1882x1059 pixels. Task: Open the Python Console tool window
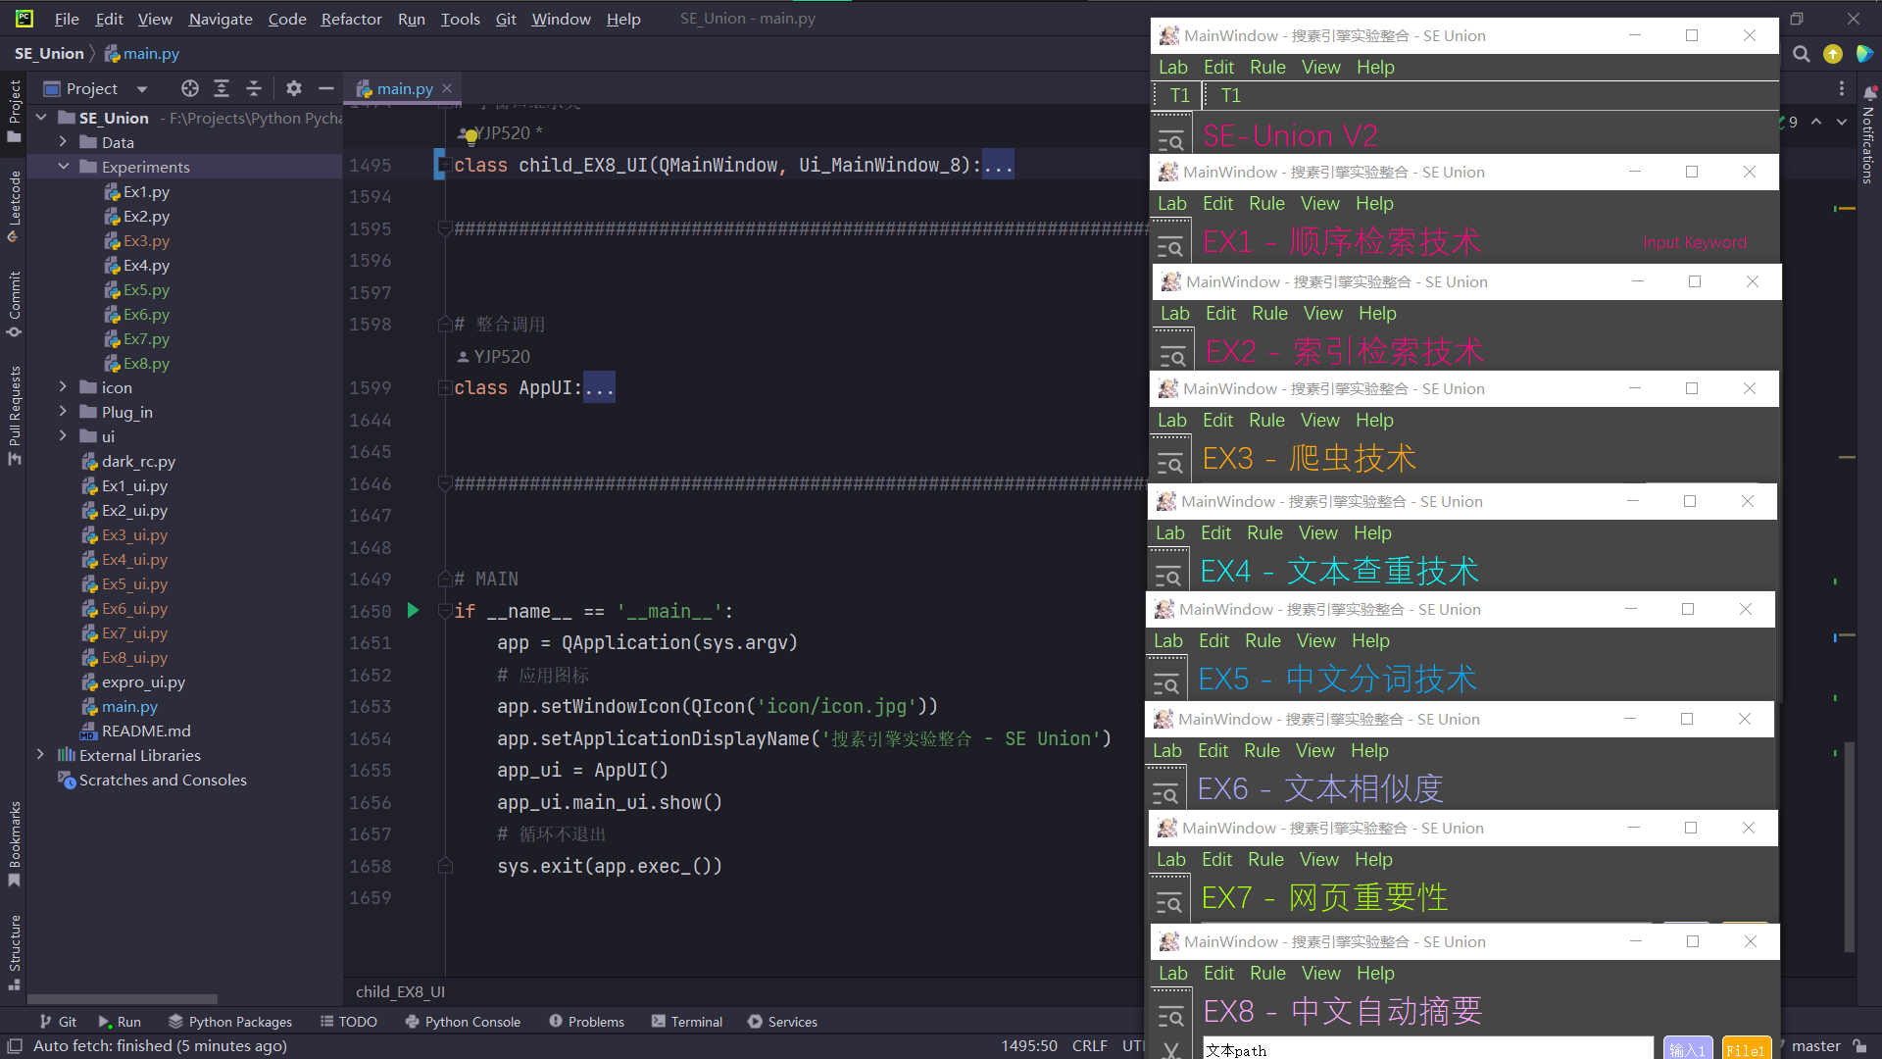(x=462, y=1022)
